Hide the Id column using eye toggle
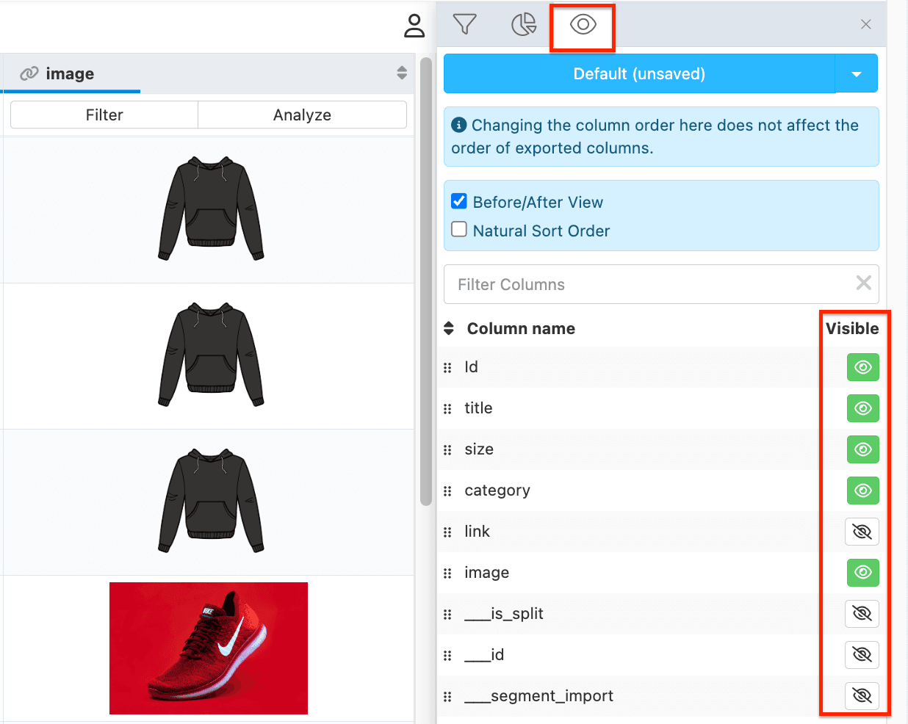 point(862,367)
